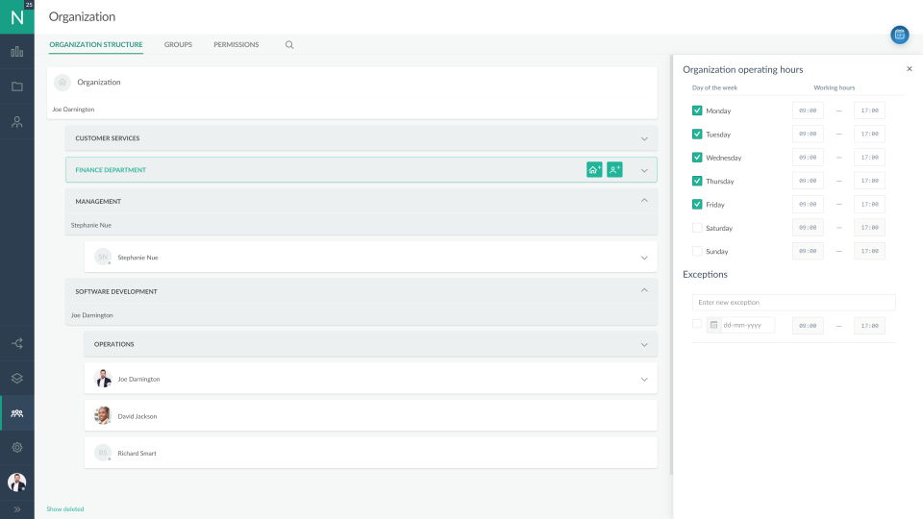Click Organization root node label
This screenshot has width=923, height=519.
pos(99,83)
